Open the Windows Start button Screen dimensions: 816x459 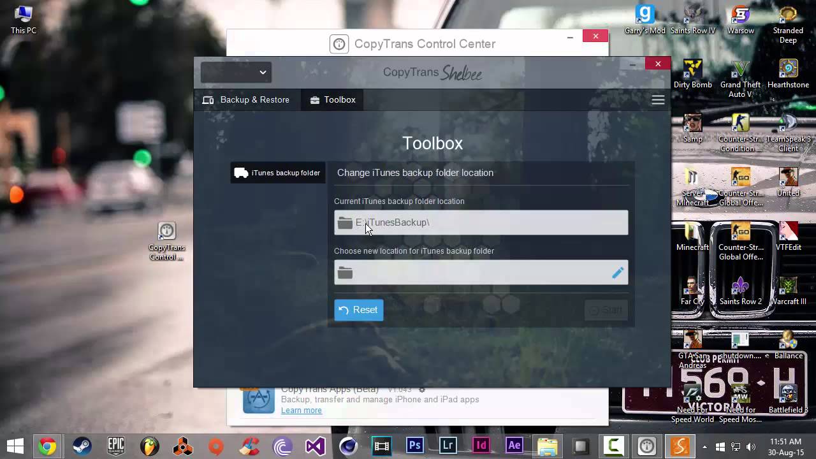(x=15, y=446)
